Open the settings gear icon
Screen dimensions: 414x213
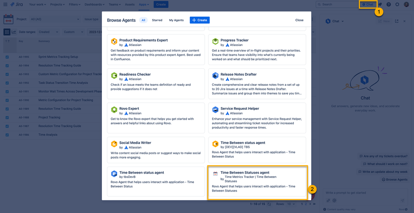pos(397,5)
